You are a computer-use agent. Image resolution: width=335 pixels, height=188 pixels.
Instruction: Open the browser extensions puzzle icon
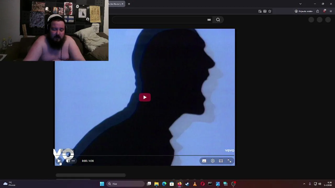coord(318,11)
